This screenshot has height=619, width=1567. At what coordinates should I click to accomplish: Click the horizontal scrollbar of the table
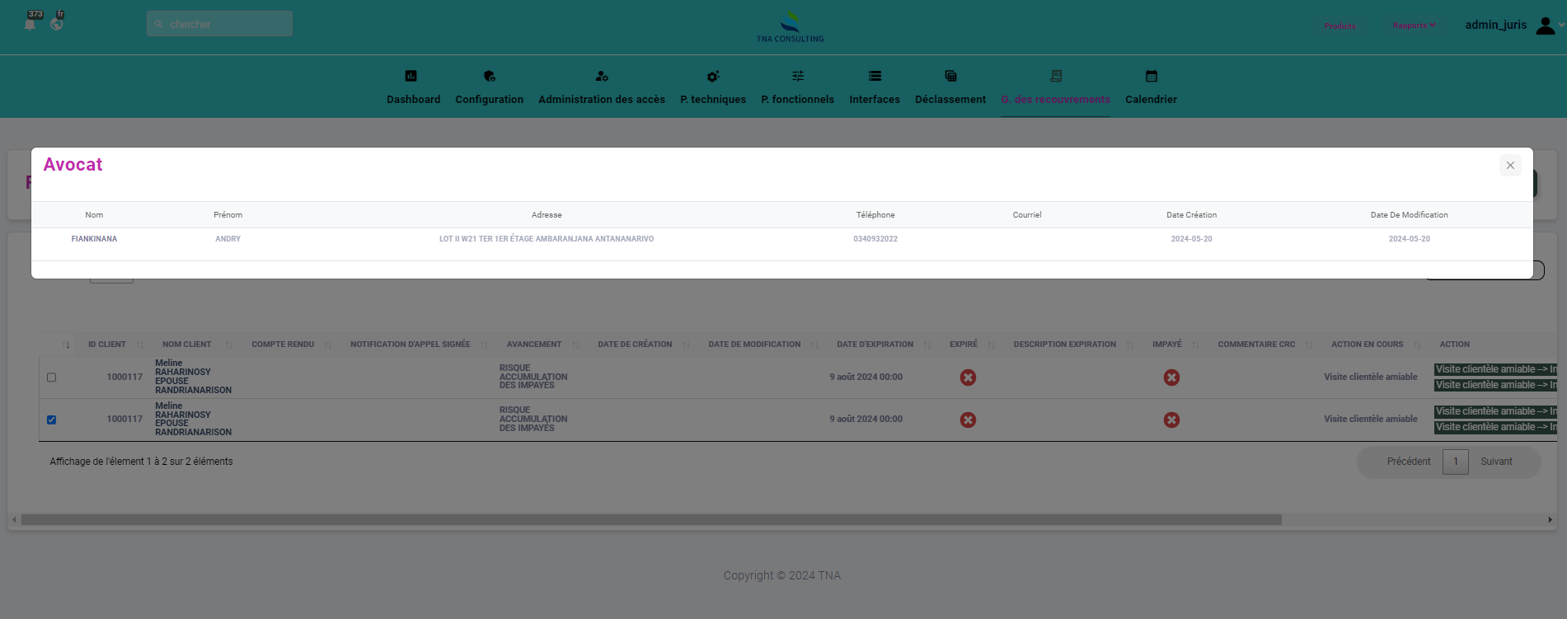coord(651,520)
